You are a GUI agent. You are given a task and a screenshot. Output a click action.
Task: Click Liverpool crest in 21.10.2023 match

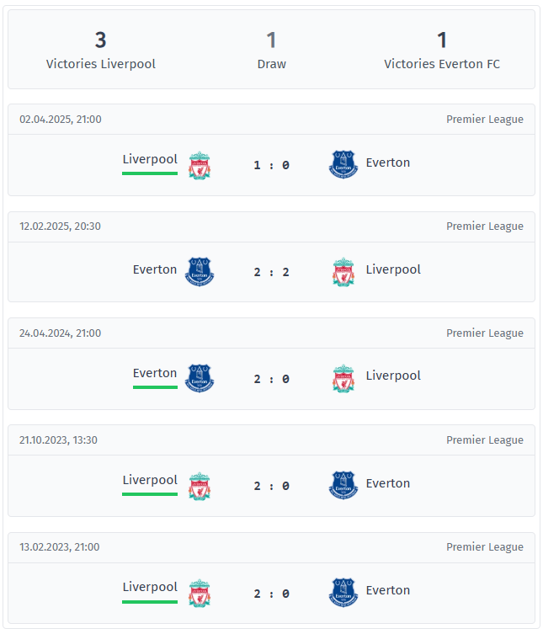pyautogui.click(x=200, y=486)
